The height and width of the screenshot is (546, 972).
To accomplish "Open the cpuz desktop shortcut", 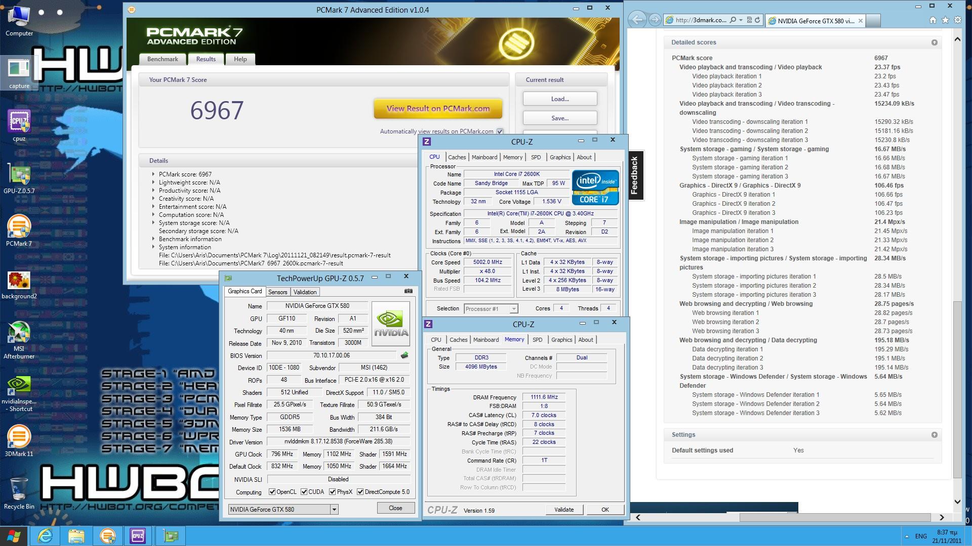I will tap(19, 126).
